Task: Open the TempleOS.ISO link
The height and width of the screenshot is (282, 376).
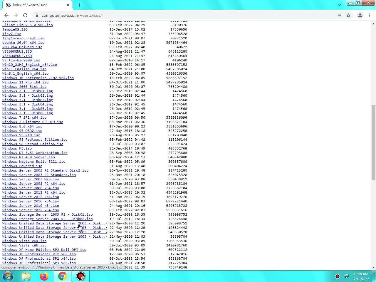Action: point(15,29)
